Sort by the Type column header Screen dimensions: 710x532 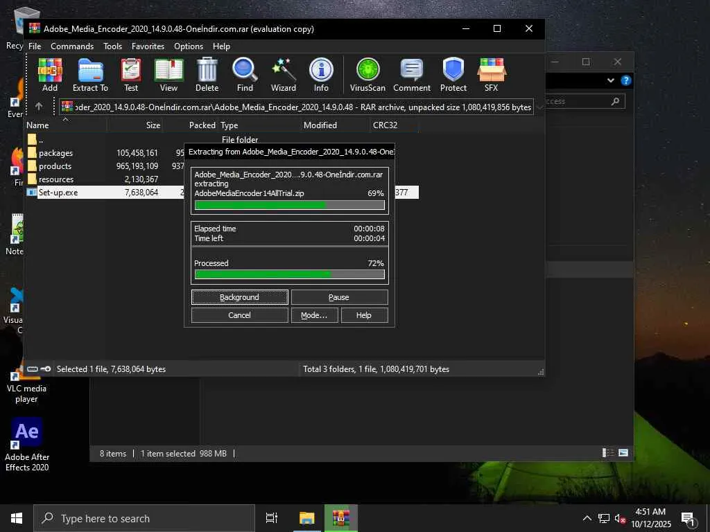259,125
